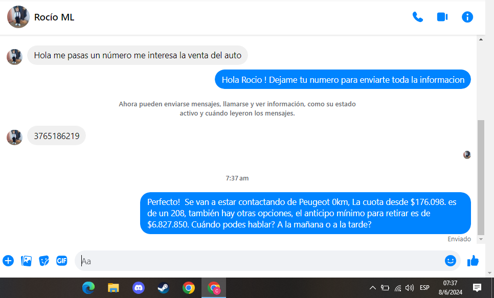The width and height of the screenshot is (494, 298).
Task: Show hidden icons in the system tray
Action: pos(373,288)
